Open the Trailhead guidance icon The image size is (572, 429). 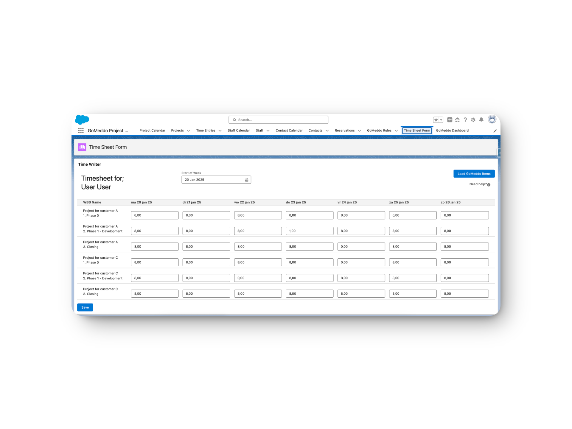(457, 120)
